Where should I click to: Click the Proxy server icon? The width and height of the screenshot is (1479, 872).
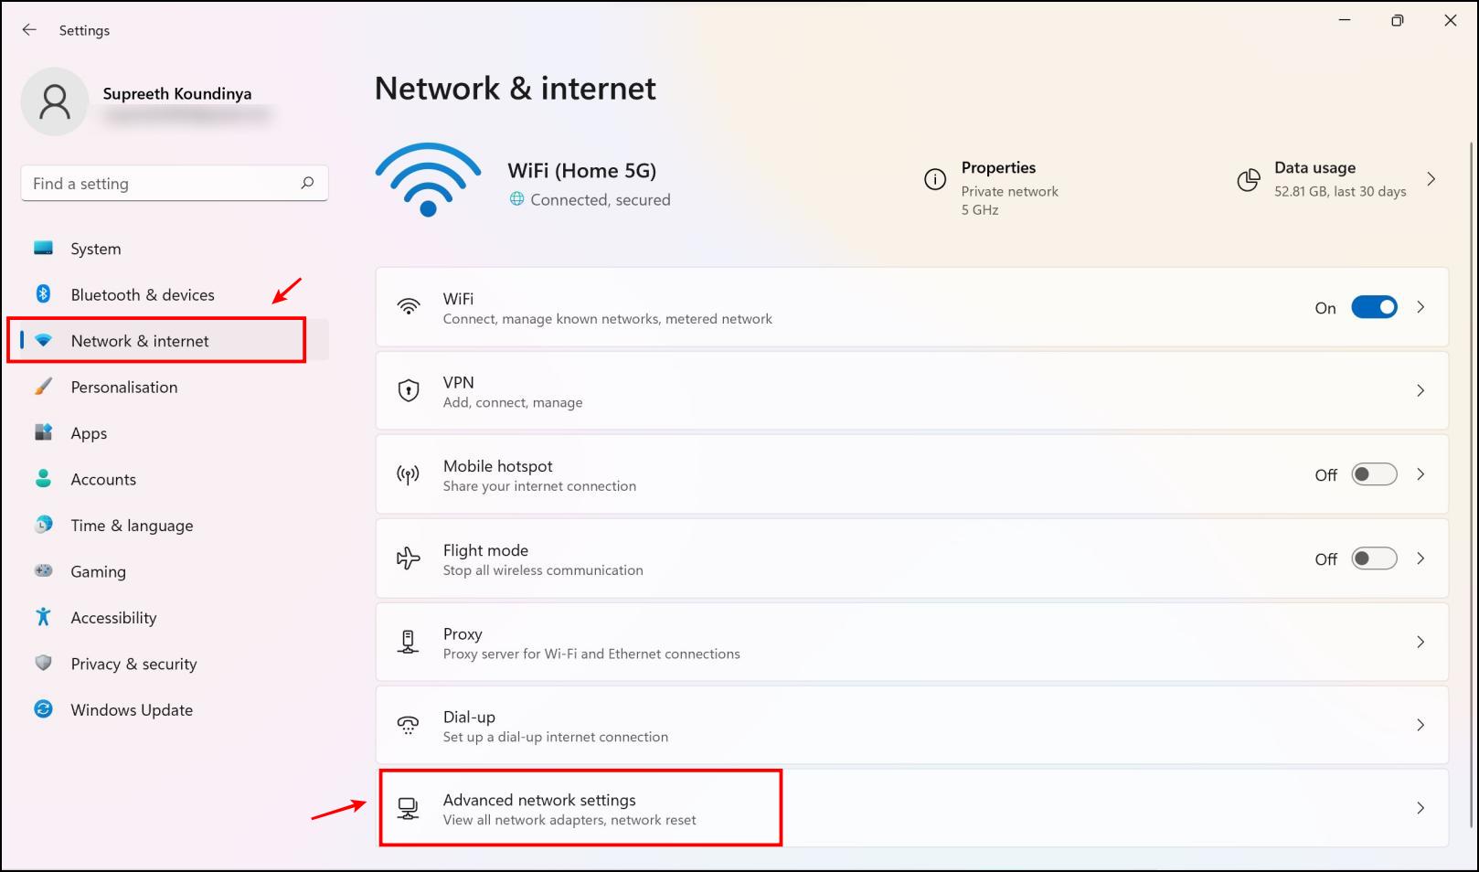(x=409, y=642)
